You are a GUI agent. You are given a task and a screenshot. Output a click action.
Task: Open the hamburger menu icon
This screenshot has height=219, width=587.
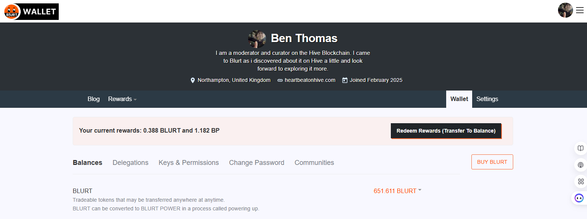[580, 11]
